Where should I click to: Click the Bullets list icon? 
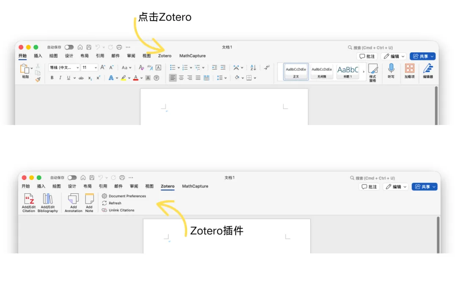click(173, 68)
